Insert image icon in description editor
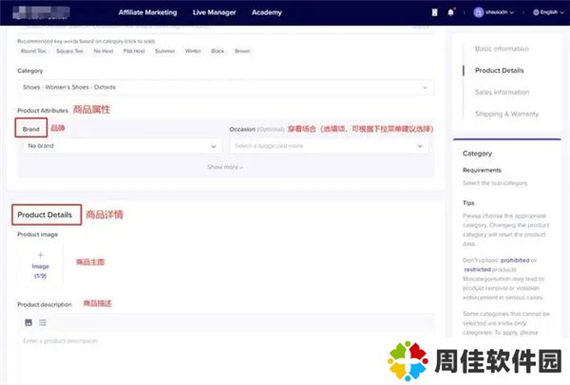This screenshot has width=570, height=385. pyautogui.click(x=28, y=322)
